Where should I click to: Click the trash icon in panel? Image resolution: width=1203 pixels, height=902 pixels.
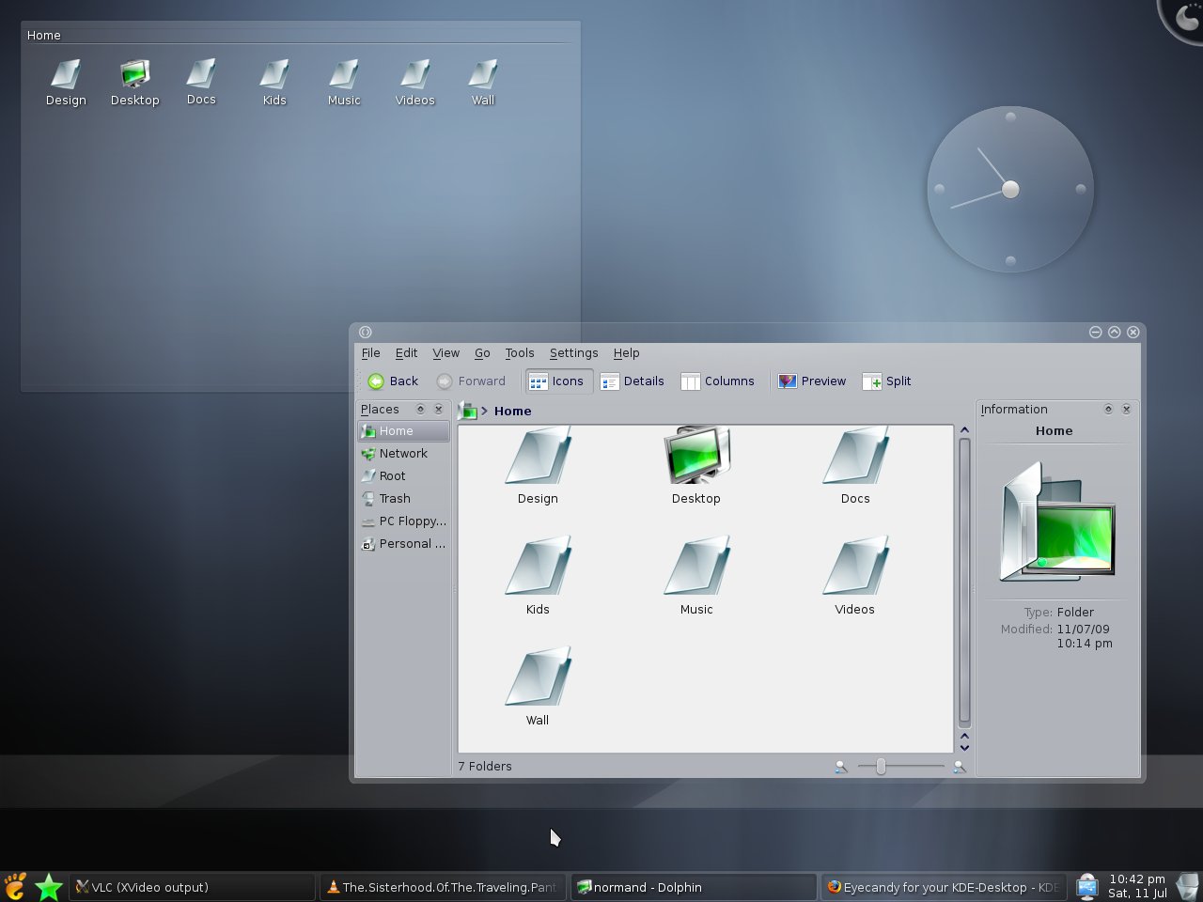pos(1188,886)
